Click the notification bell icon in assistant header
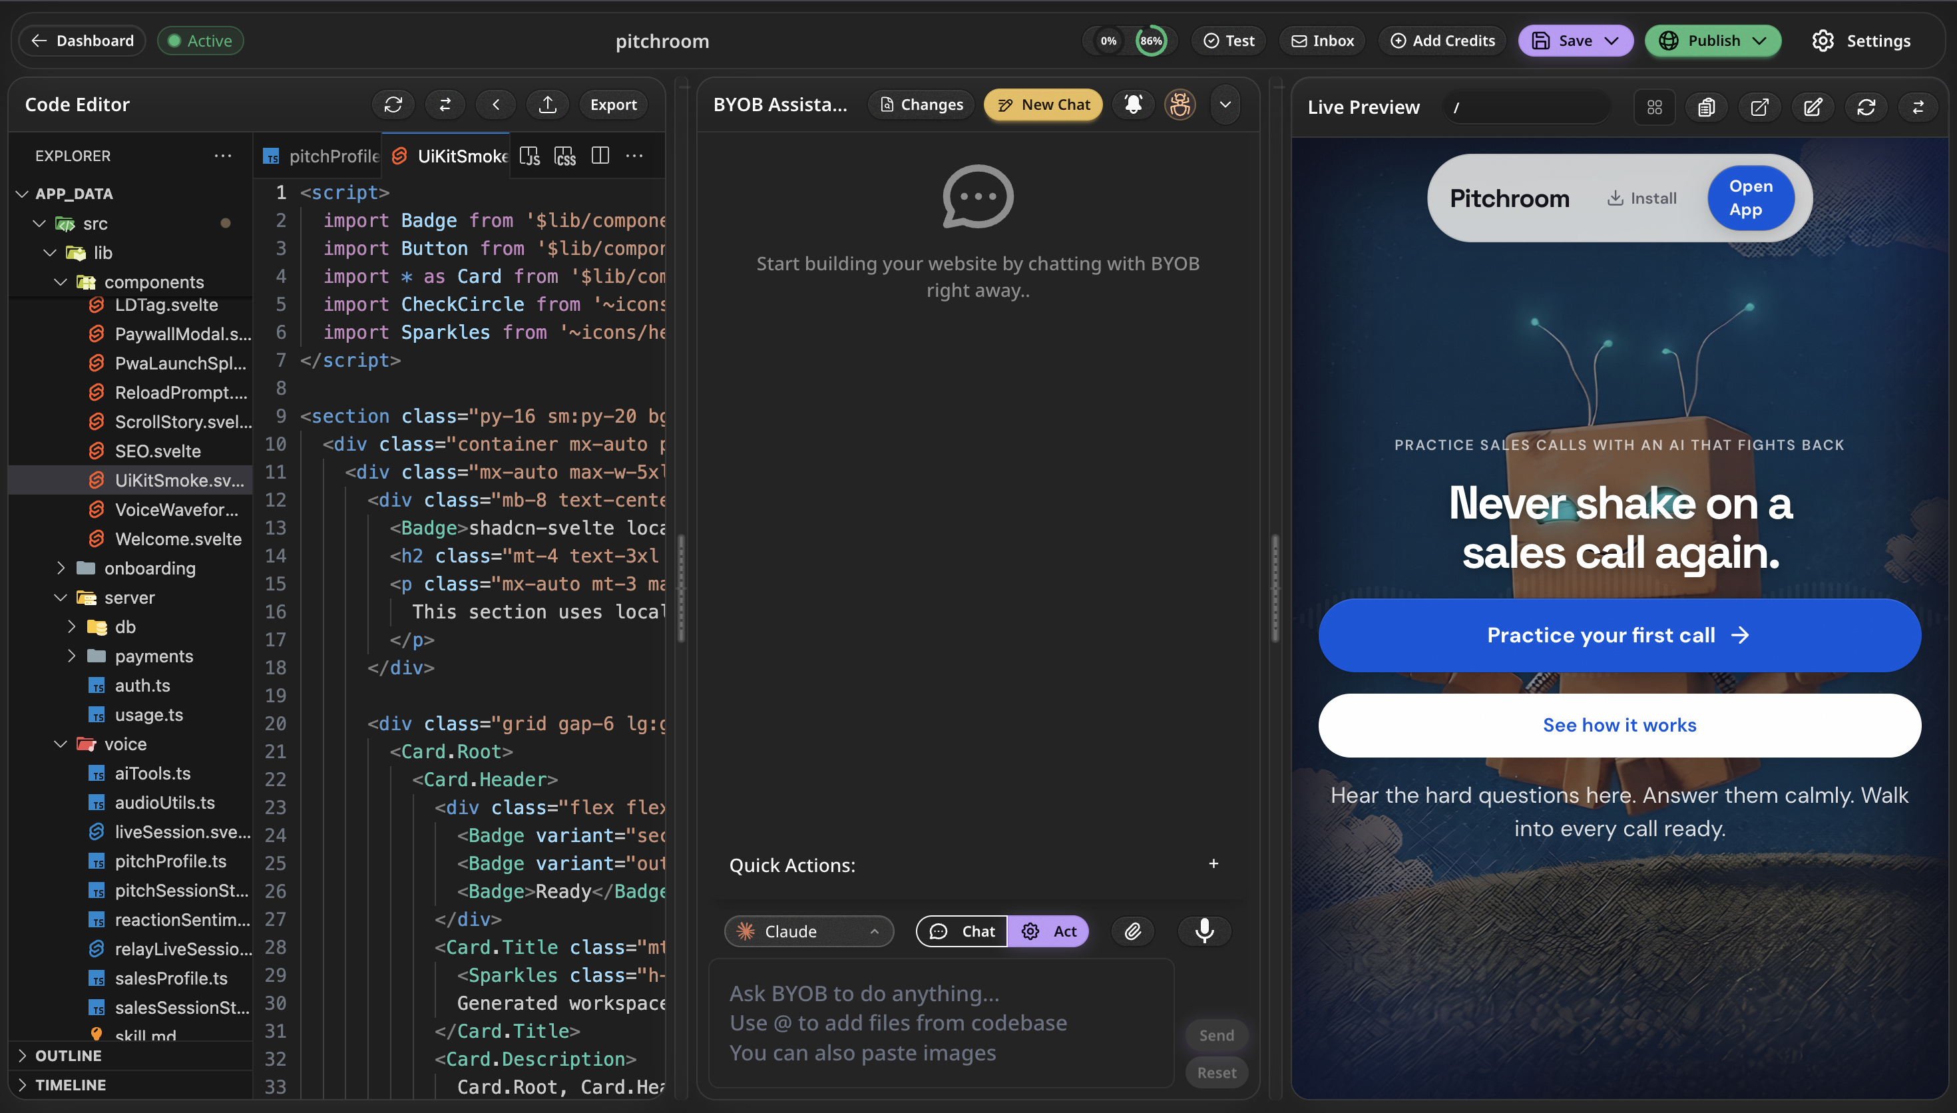The image size is (1957, 1113). 1133,105
